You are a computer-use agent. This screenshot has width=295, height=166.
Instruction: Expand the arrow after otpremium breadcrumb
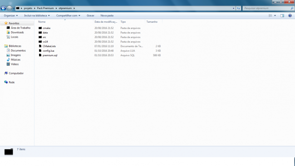(x=74, y=8)
